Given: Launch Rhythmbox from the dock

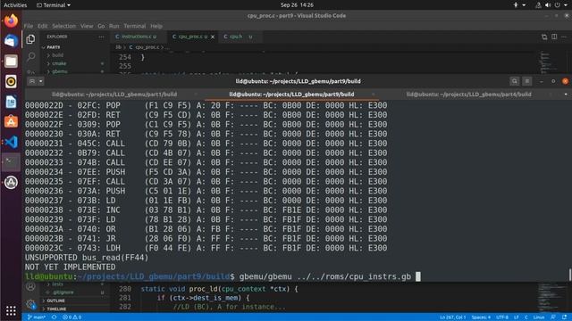Looking at the screenshot, I should [11, 81].
